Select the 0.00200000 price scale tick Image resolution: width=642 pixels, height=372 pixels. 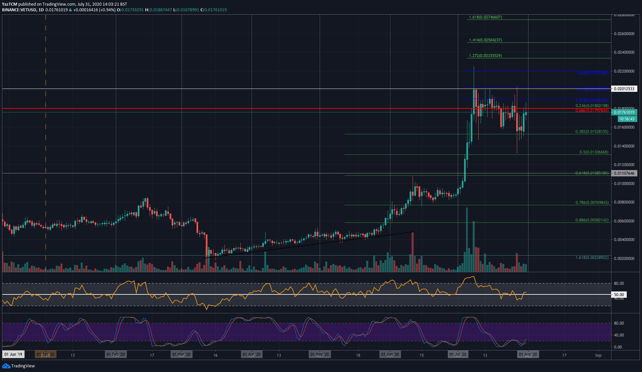(624, 259)
